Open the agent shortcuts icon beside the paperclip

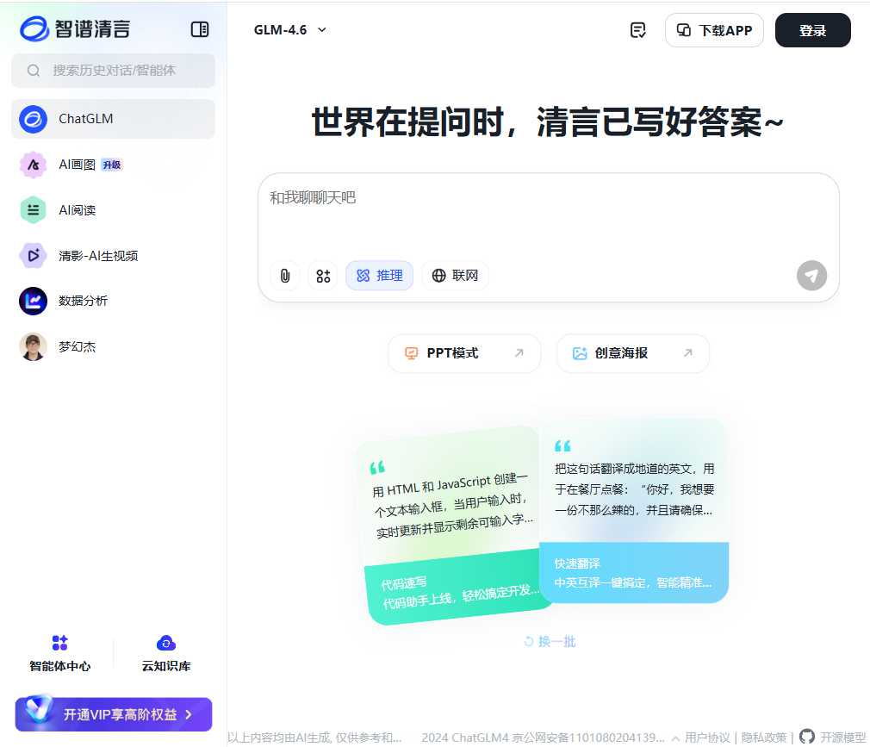(x=323, y=276)
